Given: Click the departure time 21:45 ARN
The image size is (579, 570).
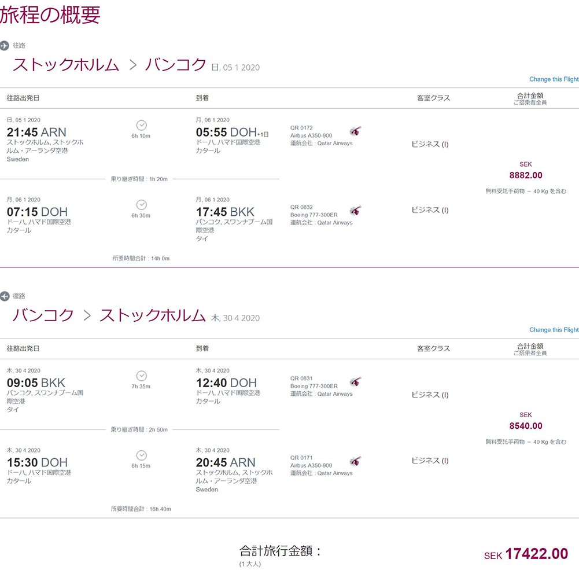Looking at the screenshot, I should pos(36,133).
